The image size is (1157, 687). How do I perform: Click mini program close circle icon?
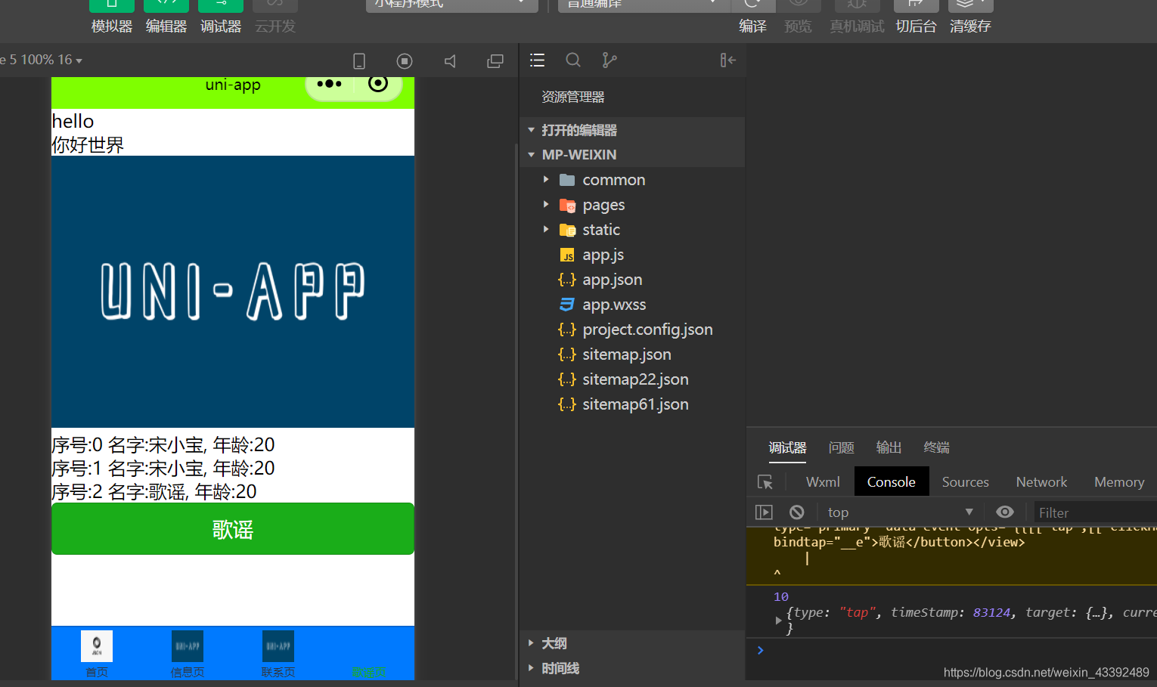tap(378, 83)
